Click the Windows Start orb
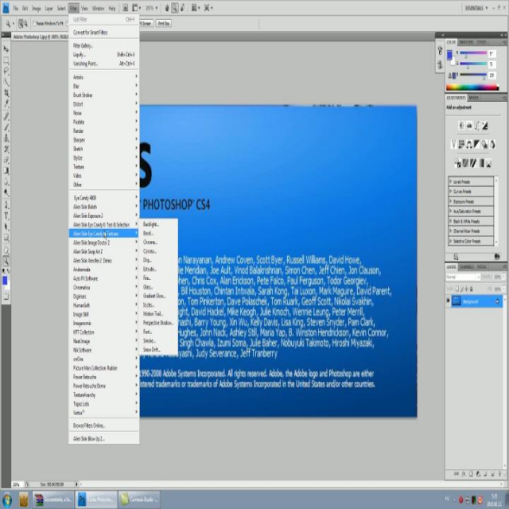 (x=7, y=500)
